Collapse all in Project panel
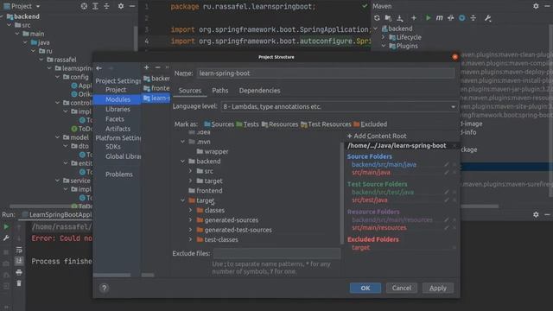The image size is (553, 311). click(x=106, y=6)
